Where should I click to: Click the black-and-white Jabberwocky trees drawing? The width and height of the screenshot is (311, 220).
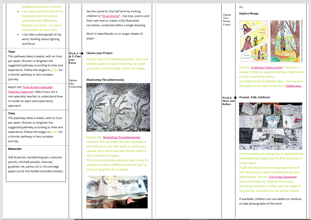point(118,107)
